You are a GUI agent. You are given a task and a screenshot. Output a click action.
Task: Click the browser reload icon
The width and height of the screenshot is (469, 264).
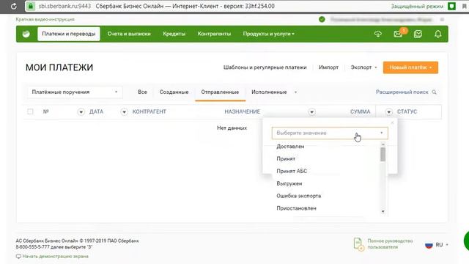[x=13, y=7]
